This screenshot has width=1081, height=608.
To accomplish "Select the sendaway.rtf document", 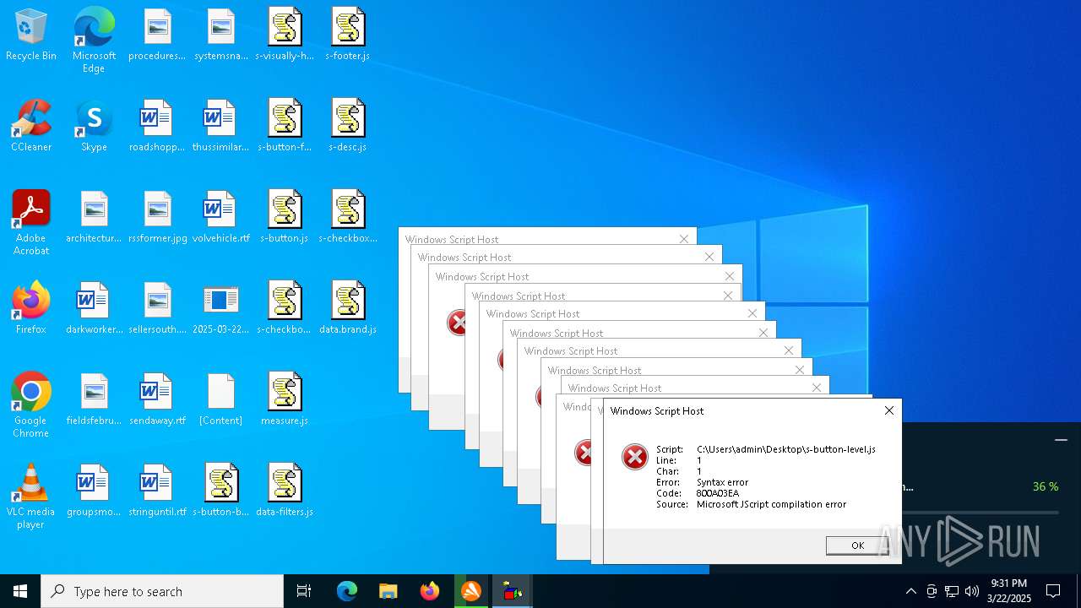I will click(x=157, y=400).
